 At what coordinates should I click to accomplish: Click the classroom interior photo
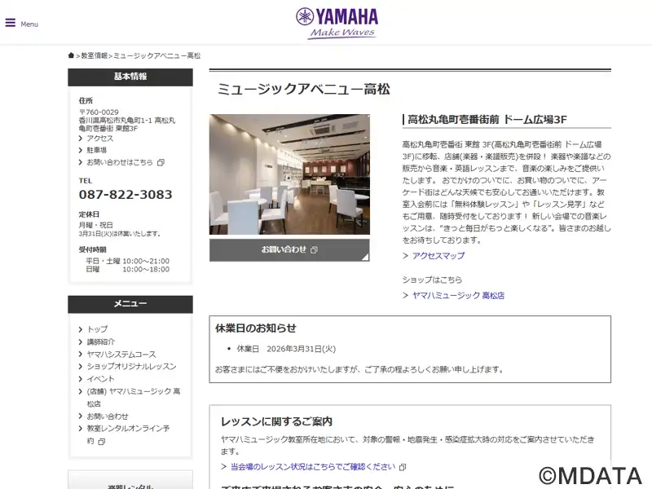(289, 174)
